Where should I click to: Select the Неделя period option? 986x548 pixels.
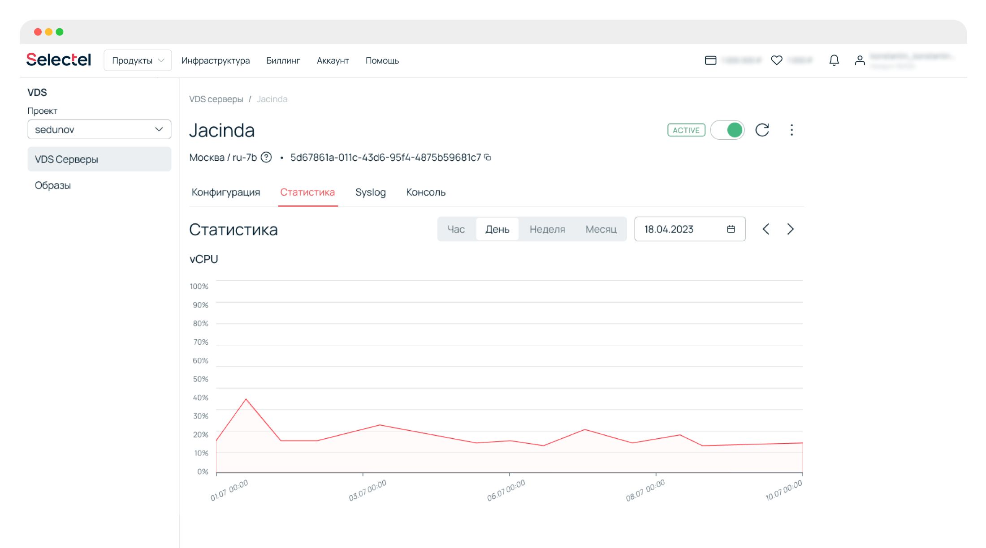point(547,229)
